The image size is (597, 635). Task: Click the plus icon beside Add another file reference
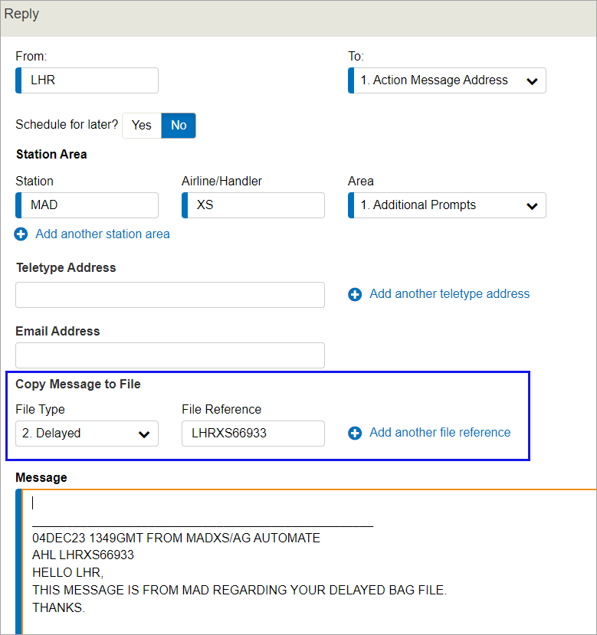[355, 433]
